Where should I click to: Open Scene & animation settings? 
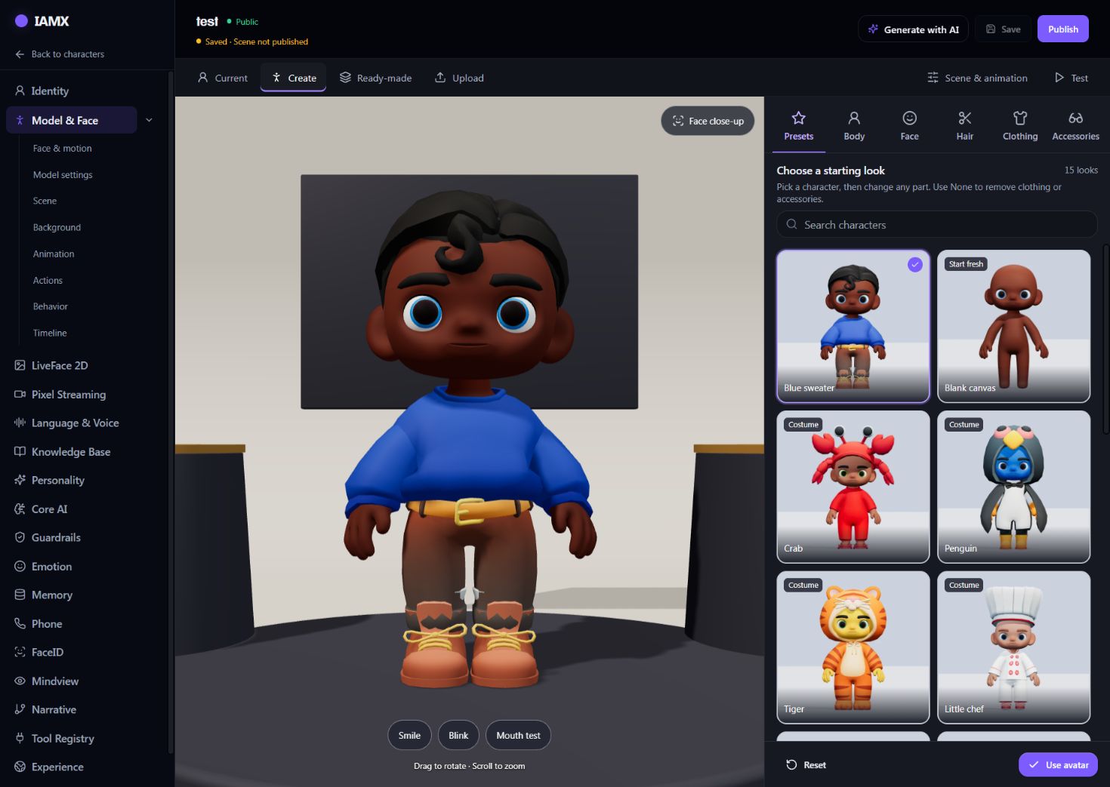[977, 78]
